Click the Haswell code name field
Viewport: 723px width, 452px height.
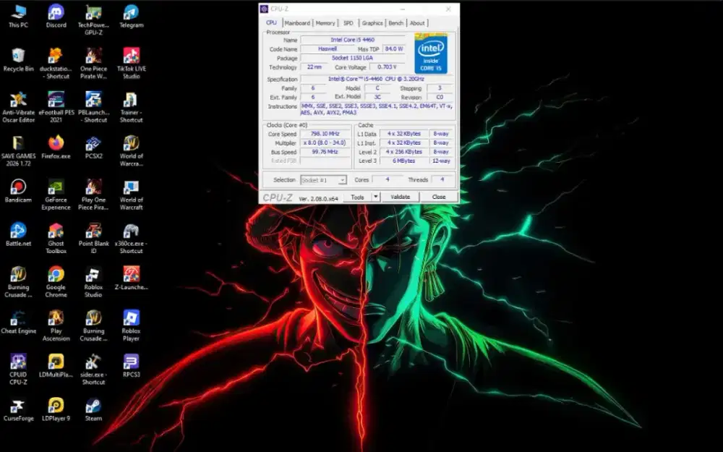tap(328, 49)
